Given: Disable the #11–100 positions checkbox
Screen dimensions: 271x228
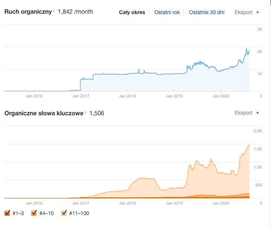Looking at the screenshot, I should tap(63, 213).
